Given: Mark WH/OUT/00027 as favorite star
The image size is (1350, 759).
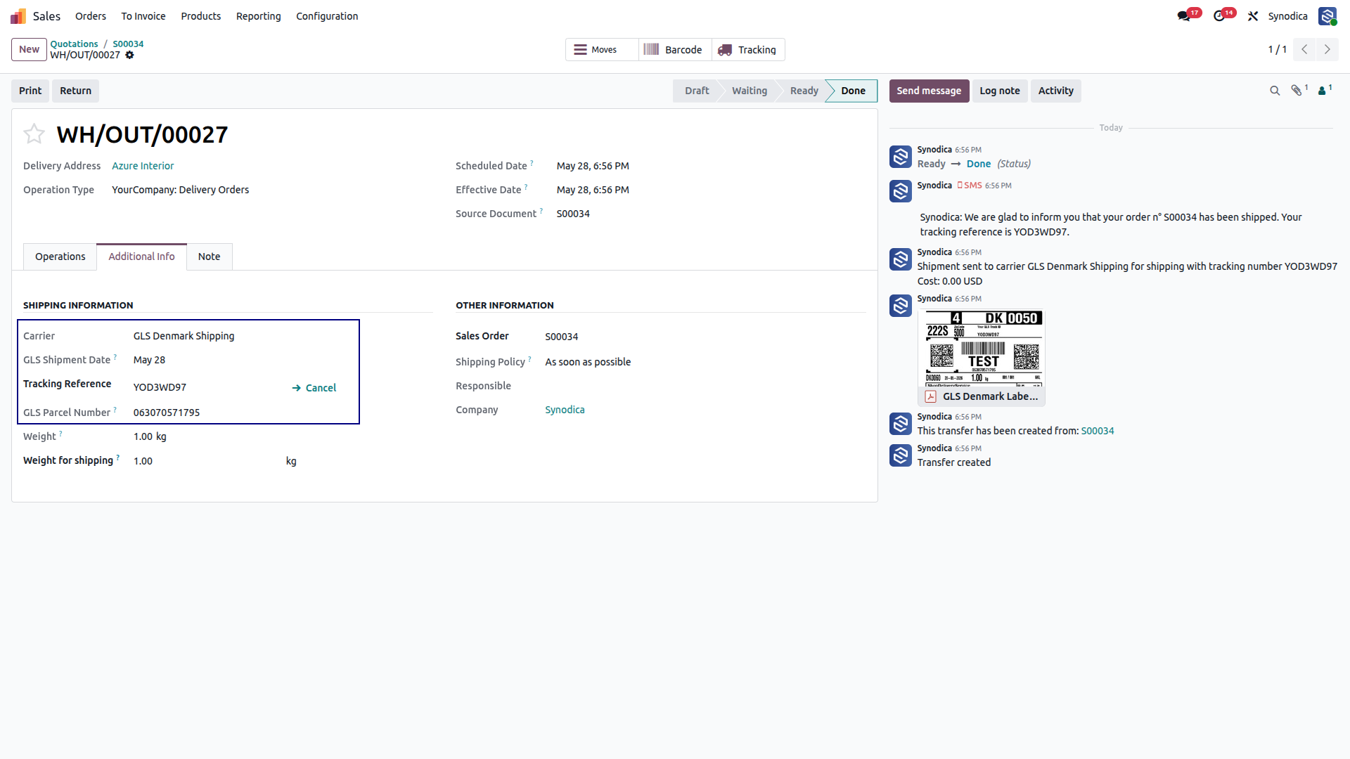Looking at the screenshot, I should click(34, 134).
